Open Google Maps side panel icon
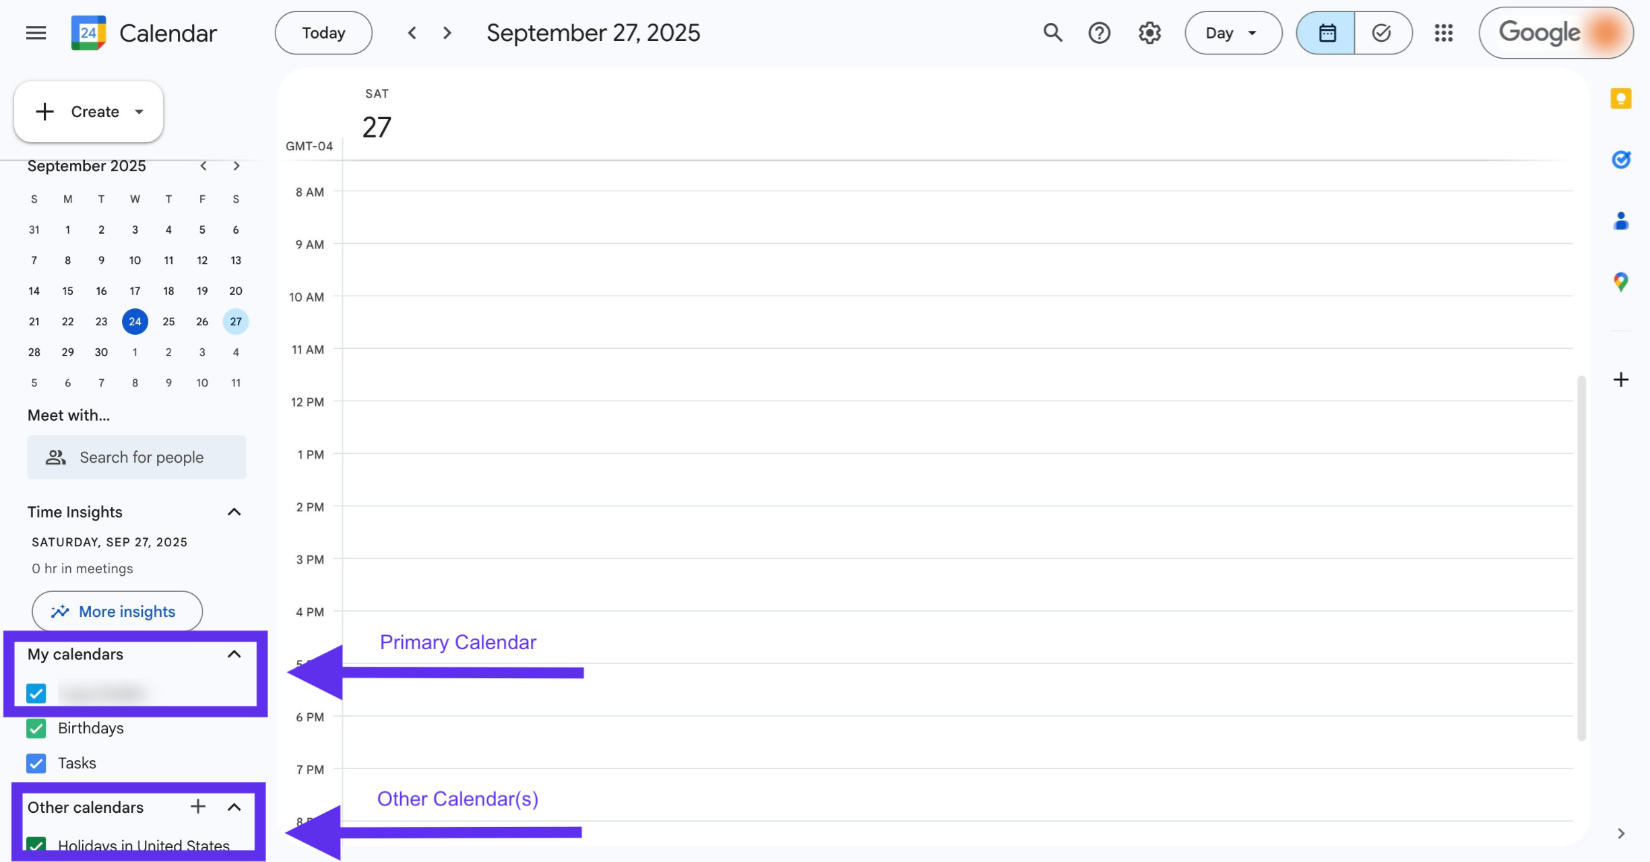The width and height of the screenshot is (1650, 862). (x=1620, y=281)
